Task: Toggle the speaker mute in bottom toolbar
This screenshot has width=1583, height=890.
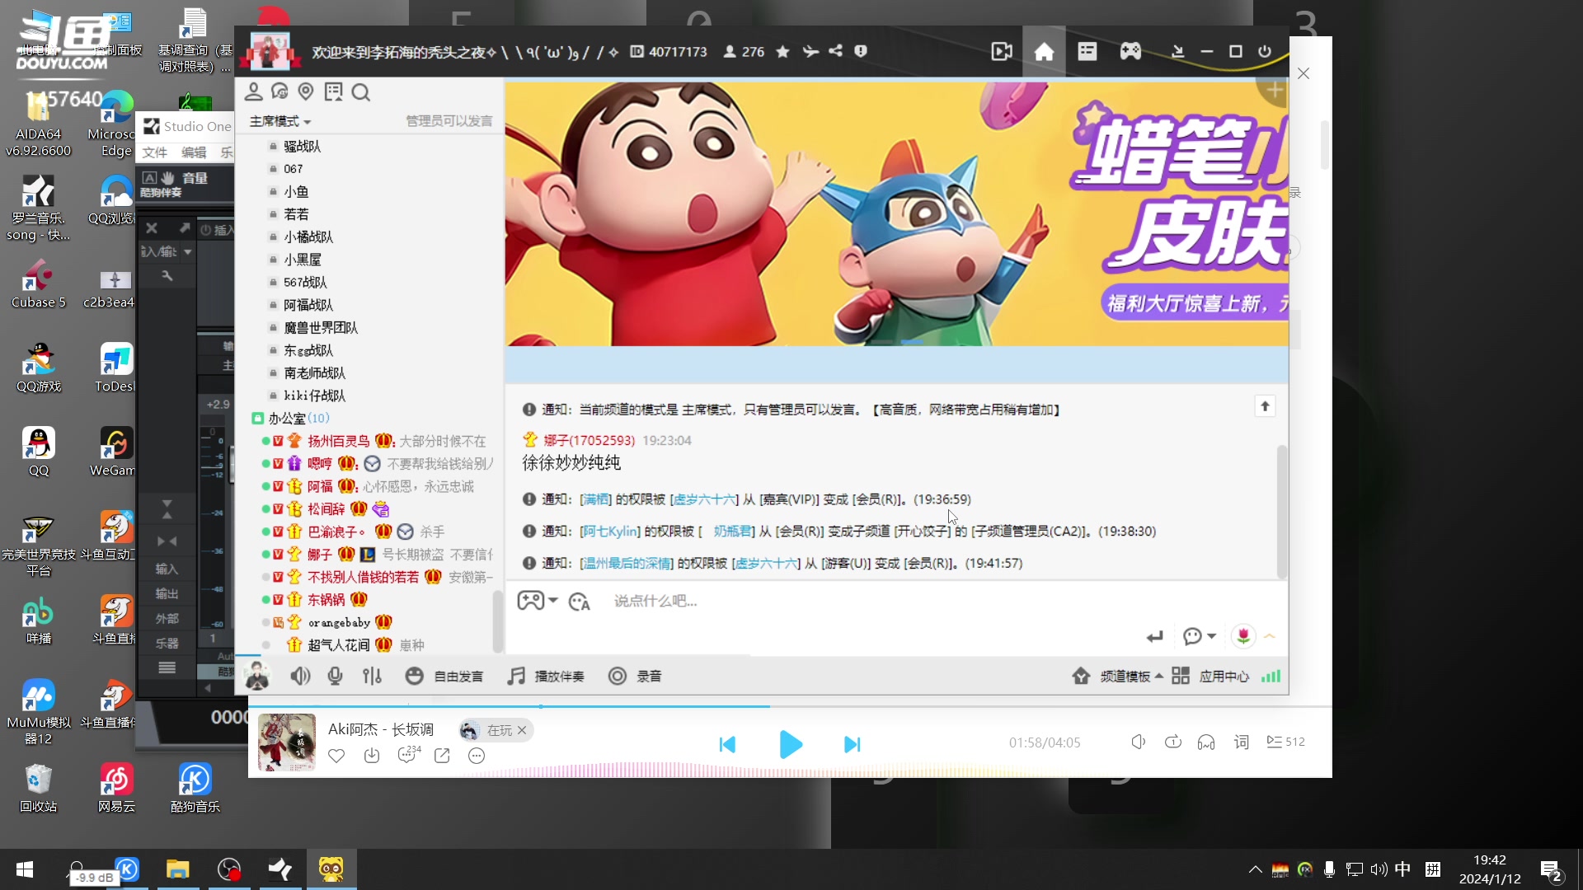Action: point(300,676)
